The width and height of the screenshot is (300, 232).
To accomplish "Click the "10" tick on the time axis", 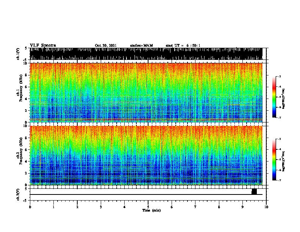I will 266,207.
